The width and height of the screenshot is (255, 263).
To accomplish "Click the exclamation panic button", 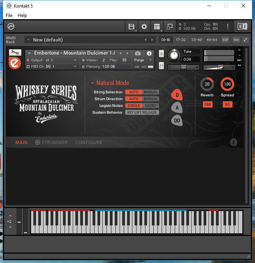I will pyautogui.click(x=228, y=26).
